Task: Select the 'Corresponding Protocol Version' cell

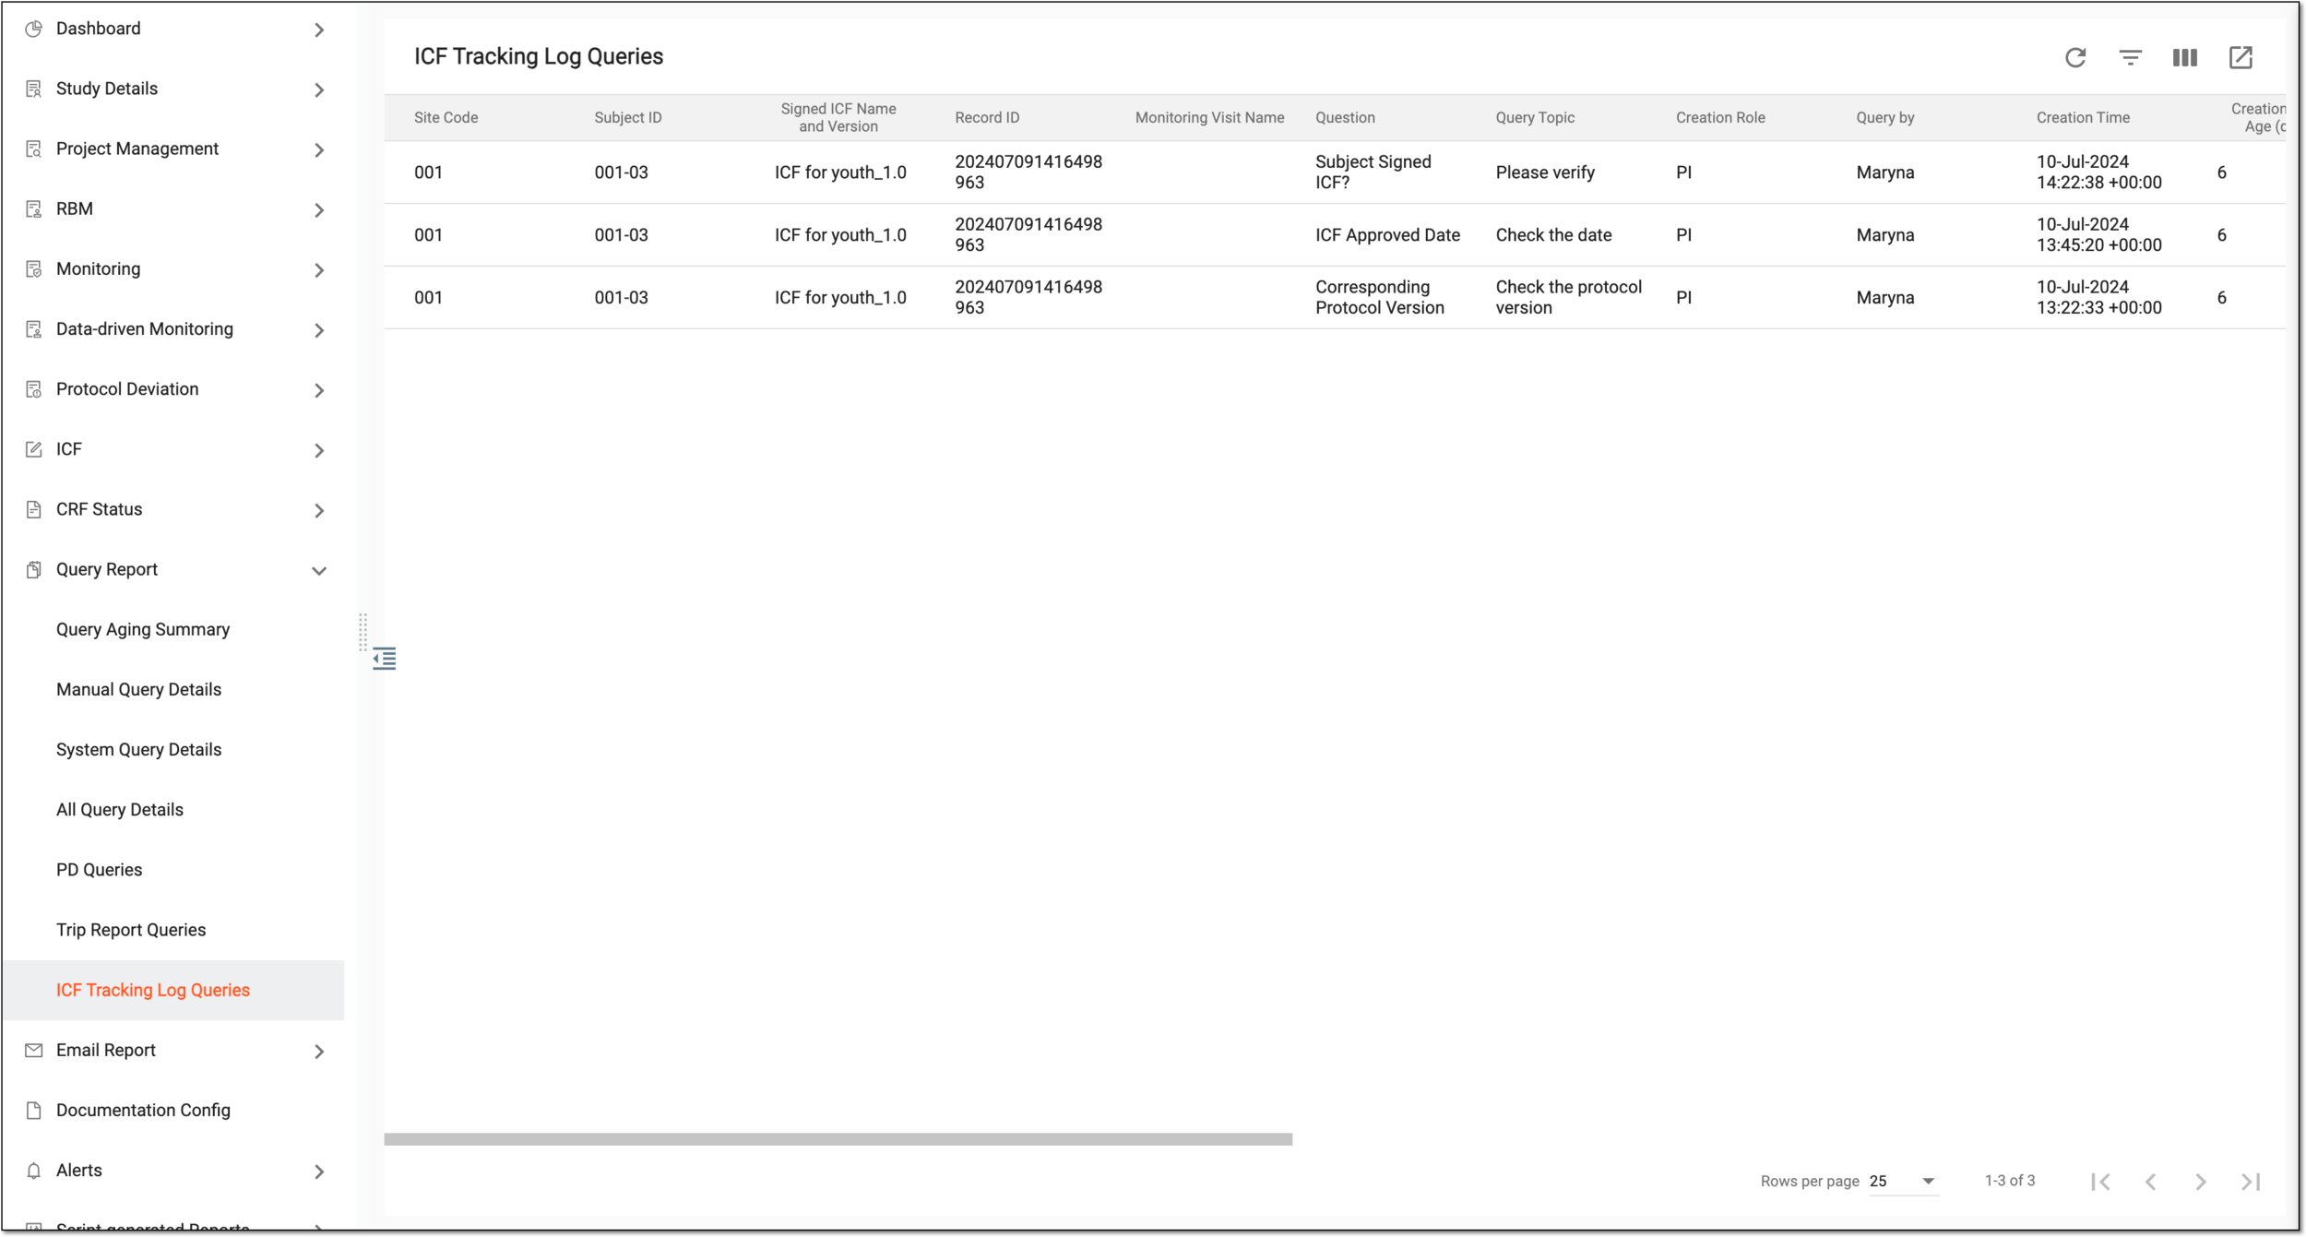Action: [1379, 297]
